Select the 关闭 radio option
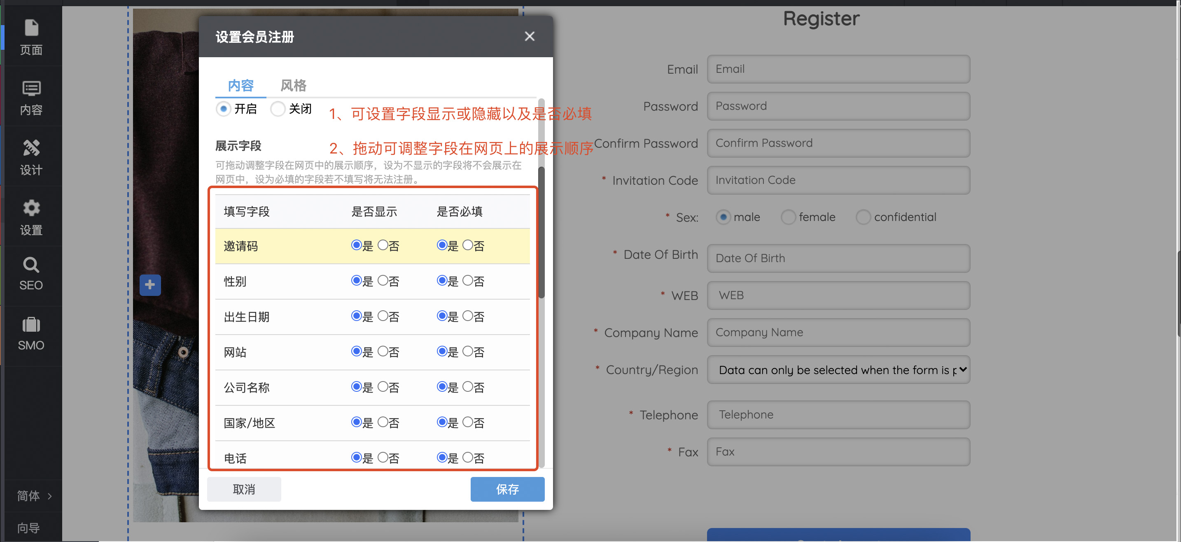Screen dimensions: 1181x542 click(278, 109)
